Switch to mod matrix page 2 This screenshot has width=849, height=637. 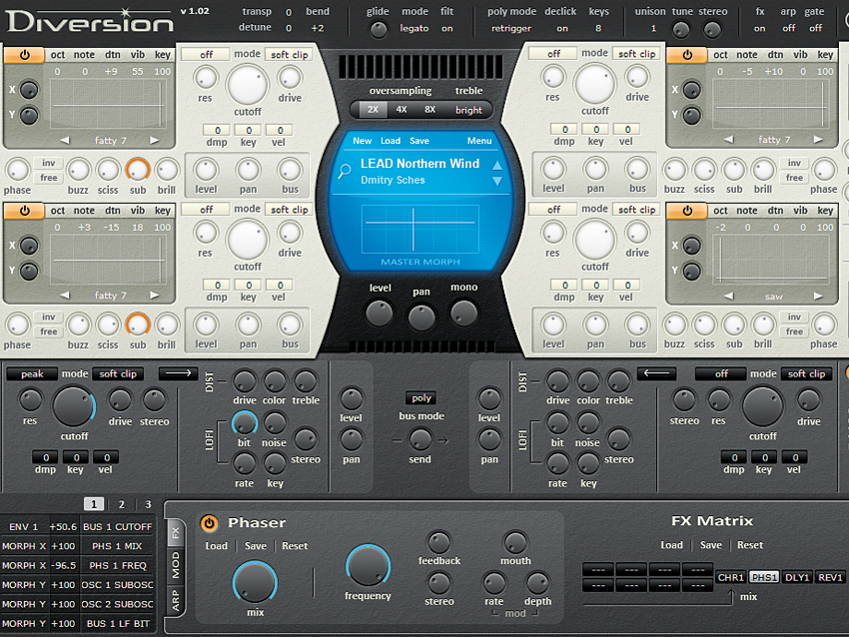coord(121,504)
